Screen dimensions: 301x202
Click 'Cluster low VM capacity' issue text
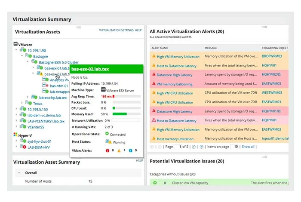point(190,183)
